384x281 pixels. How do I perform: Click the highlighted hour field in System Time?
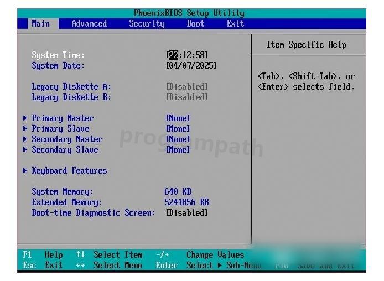pos(173,55)
